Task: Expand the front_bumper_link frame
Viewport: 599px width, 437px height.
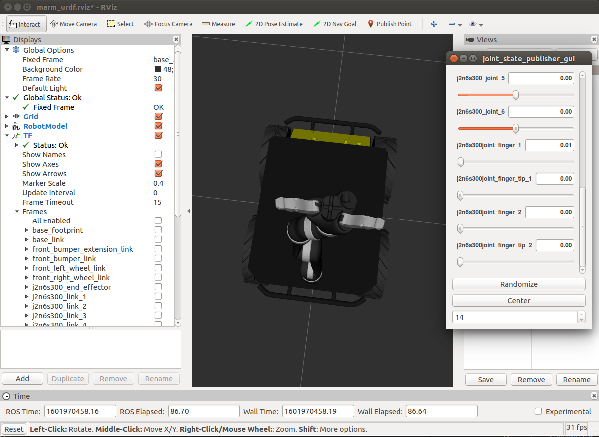Action: coord(27,259)
